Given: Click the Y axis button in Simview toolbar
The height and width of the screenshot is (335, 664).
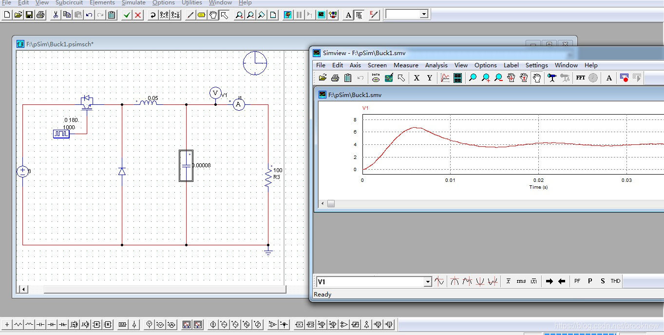Looking at the screenshot, I should [x=429, y=78].
